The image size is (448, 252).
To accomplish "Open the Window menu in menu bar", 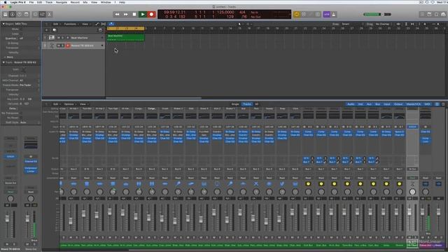I will (106, 2).
